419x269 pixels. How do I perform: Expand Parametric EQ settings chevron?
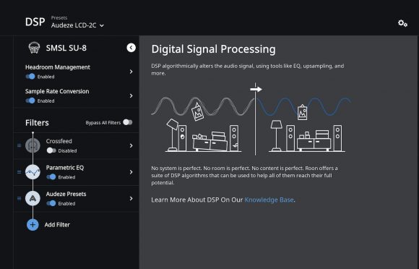point(131,172)
